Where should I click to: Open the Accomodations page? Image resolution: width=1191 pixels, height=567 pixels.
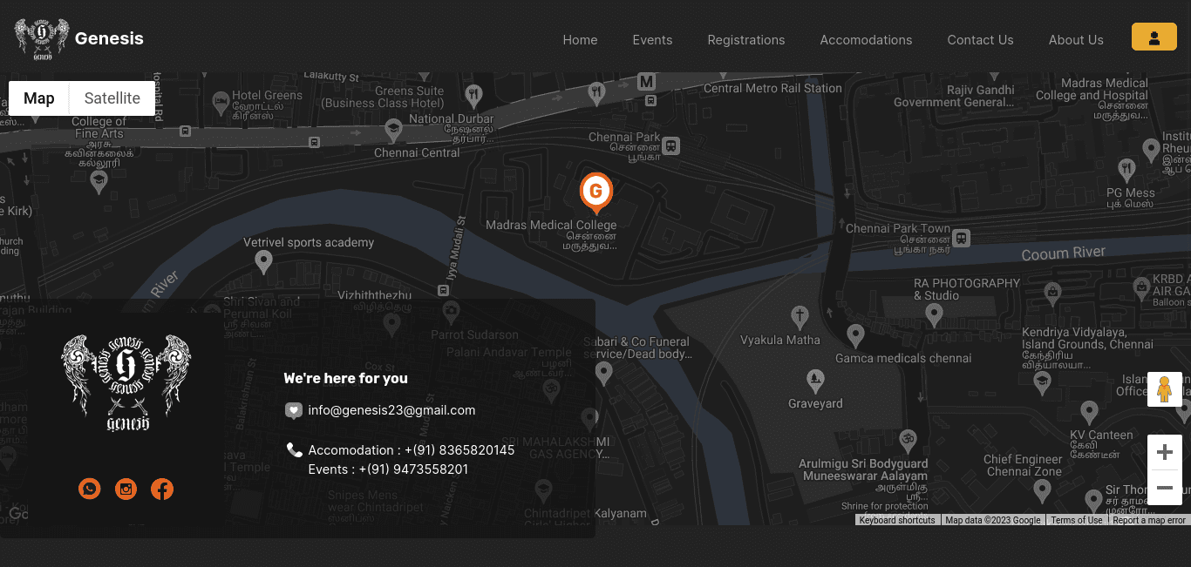click(866, 40)
